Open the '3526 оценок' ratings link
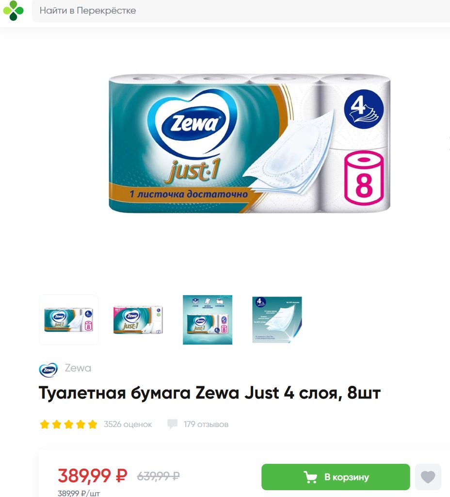Image resolution: width=450 pixels, height=497 pixels. point(128,424)
